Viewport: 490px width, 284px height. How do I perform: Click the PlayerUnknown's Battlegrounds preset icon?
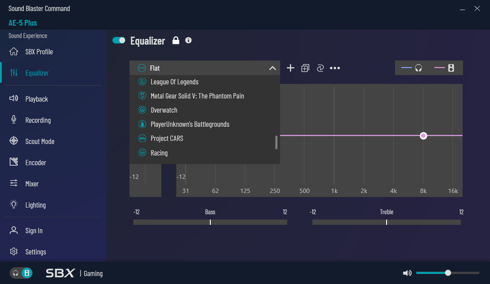(142, 124)
